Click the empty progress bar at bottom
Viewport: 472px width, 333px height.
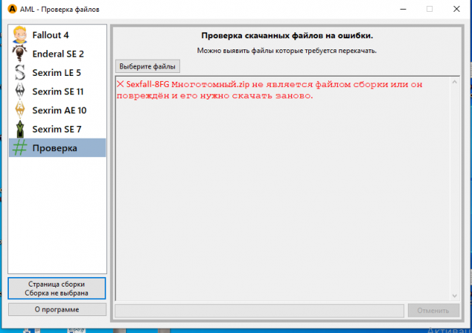click(259, 310)
